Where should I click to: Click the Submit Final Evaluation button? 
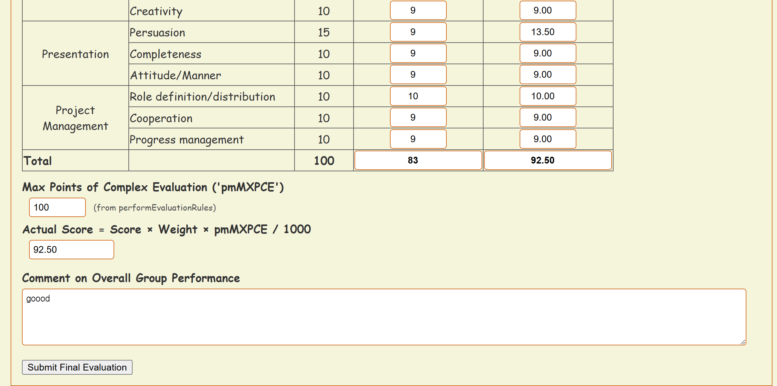click(x=77, y=367)
